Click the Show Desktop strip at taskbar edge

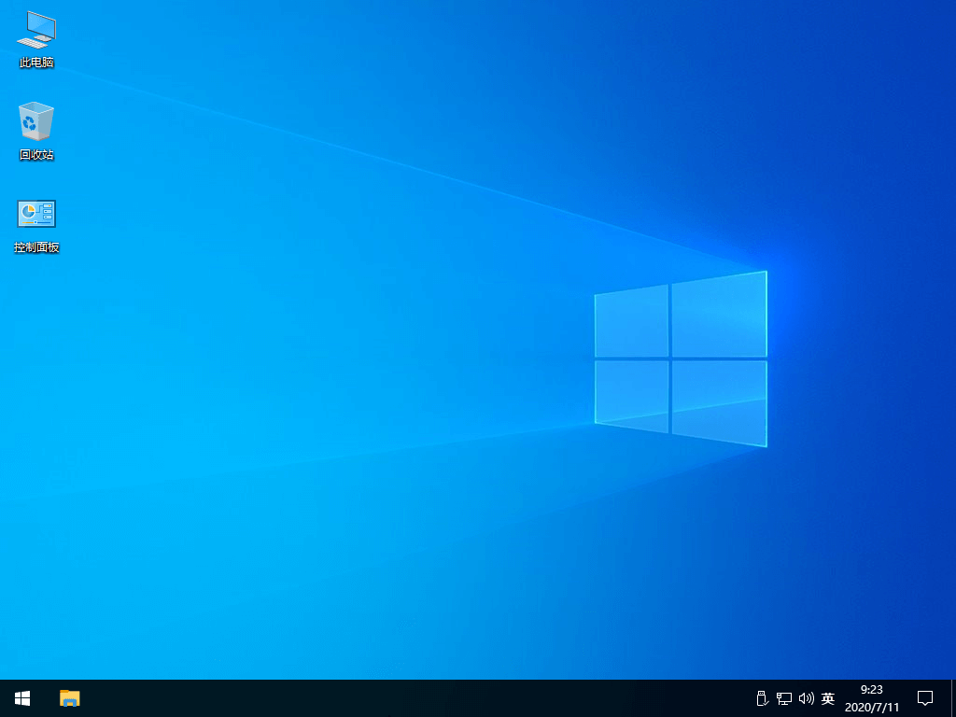point(952,697)
